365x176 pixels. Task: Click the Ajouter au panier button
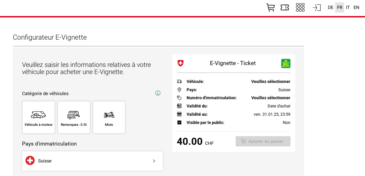(263, 141)
